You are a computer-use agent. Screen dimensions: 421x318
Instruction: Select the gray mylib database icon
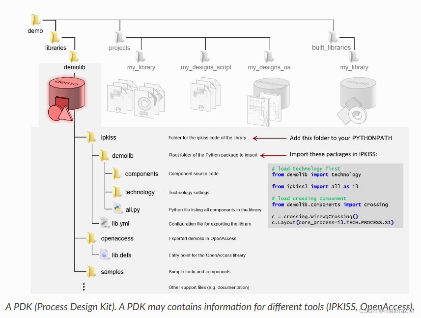[x=358, y=93]
